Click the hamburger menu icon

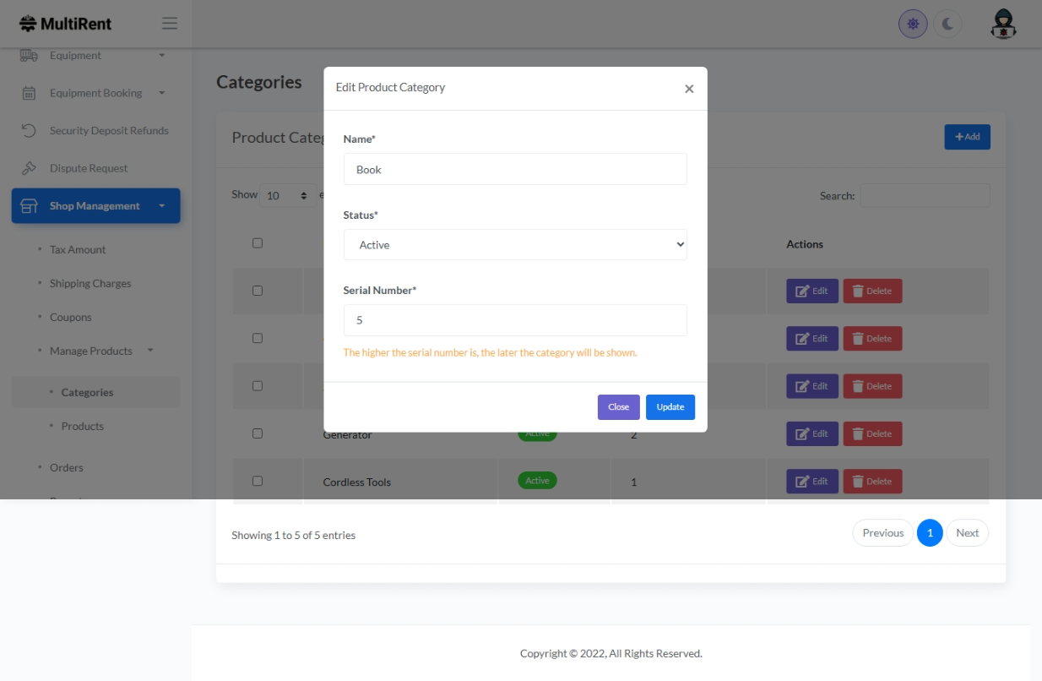tap(170, 24)
